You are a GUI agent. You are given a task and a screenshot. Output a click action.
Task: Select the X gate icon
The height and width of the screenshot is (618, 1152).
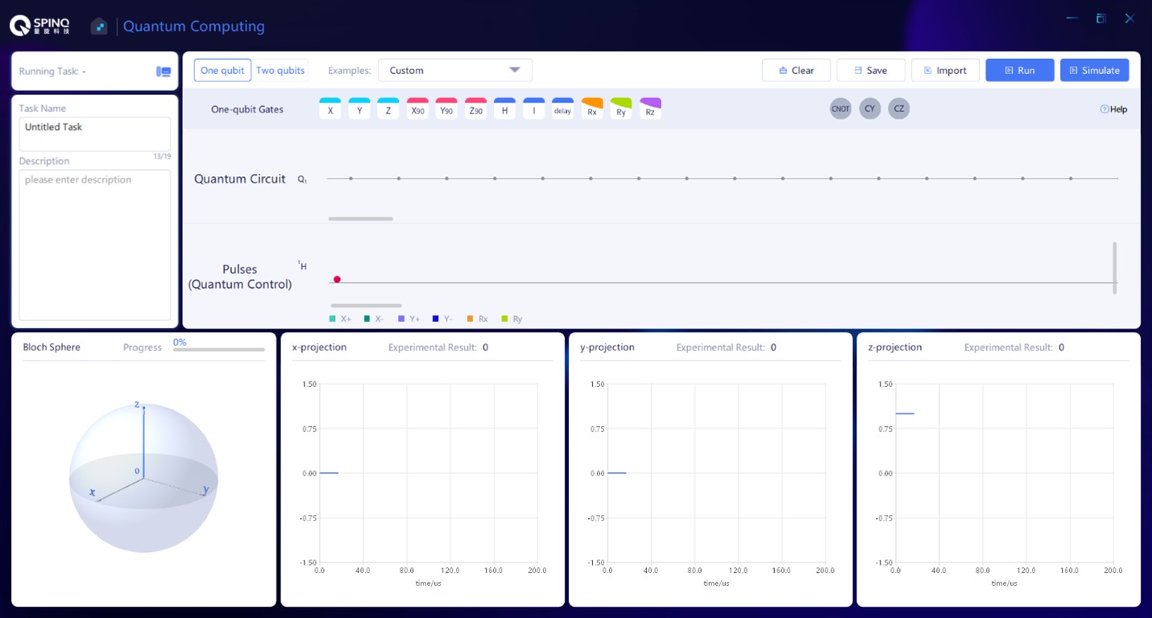pyautogui.click(x=329, y=109)
